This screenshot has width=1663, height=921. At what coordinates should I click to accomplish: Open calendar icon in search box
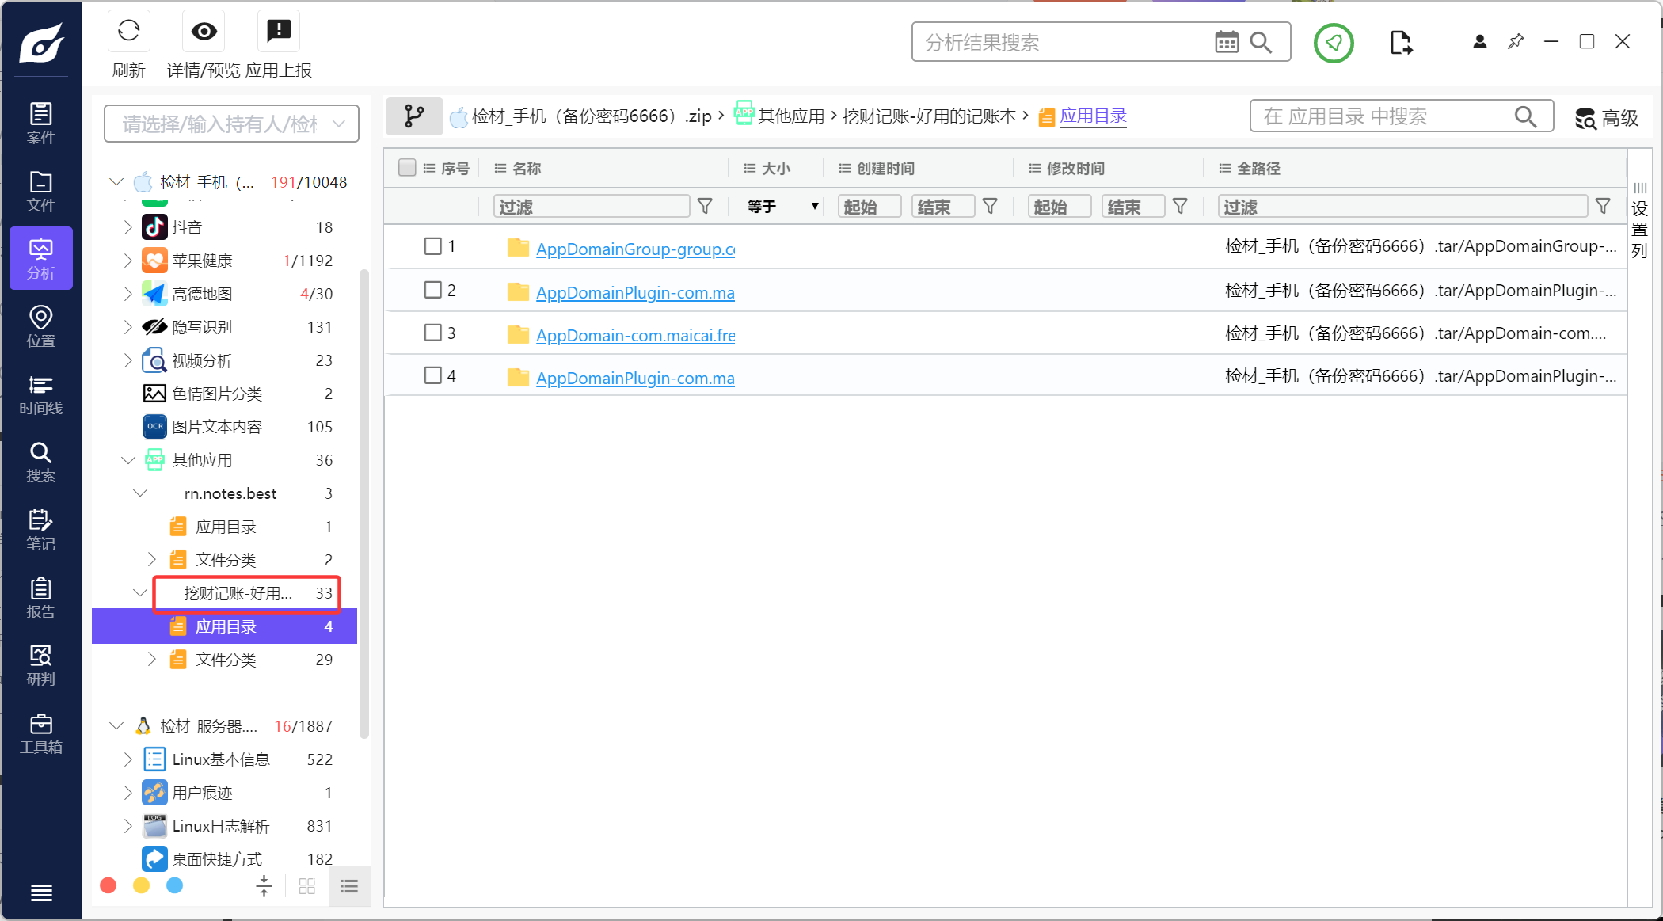pos(1226,43)
